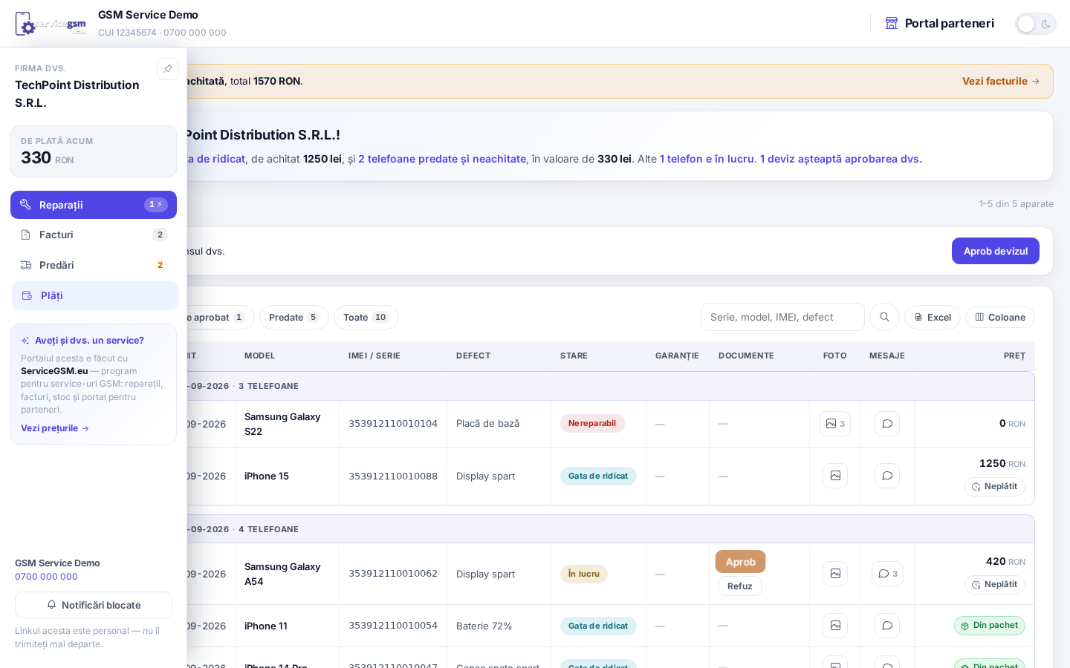Image resolution: width=1070 pixels, height=668 pixels.
Task: Pin the sidebar with the pin icon
Action: (x=168, y=69)
